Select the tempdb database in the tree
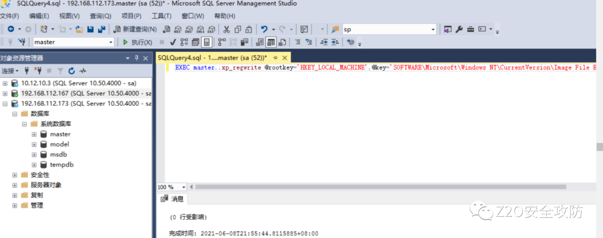This screenshot has width=603, height=238. pyautogui.click(x=61, y=164)
